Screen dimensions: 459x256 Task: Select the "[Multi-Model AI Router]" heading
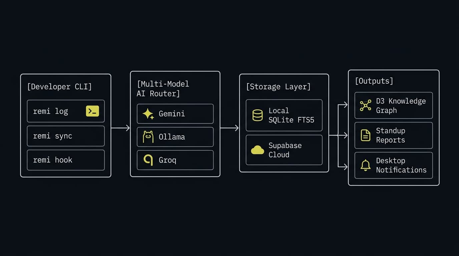pos(163,89)
